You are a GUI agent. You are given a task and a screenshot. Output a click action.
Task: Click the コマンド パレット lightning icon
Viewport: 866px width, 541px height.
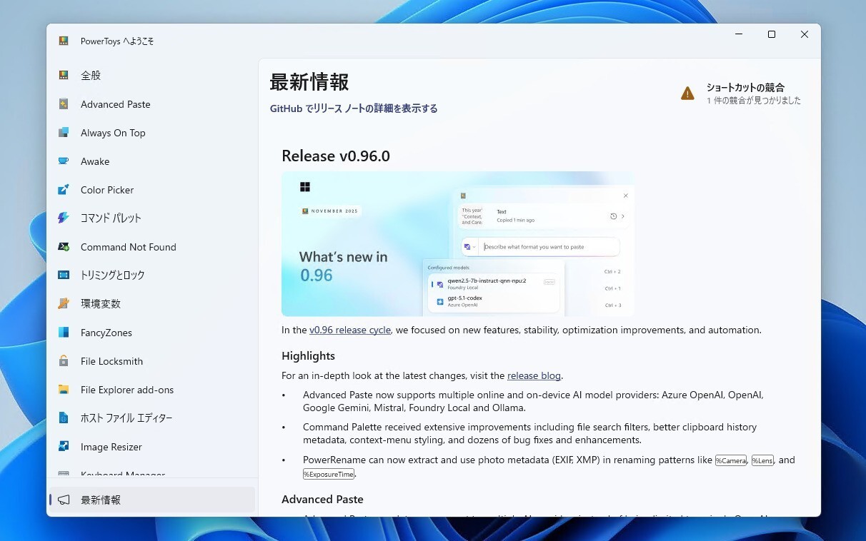pyautogui.click(x=64, y=218)
